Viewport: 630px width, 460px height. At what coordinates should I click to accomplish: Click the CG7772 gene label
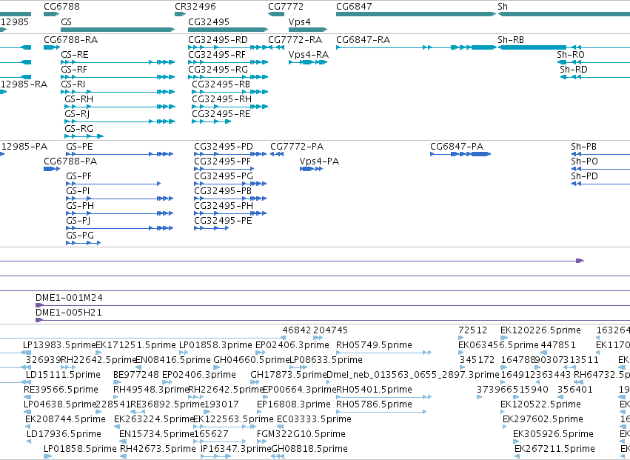[286, 7]
